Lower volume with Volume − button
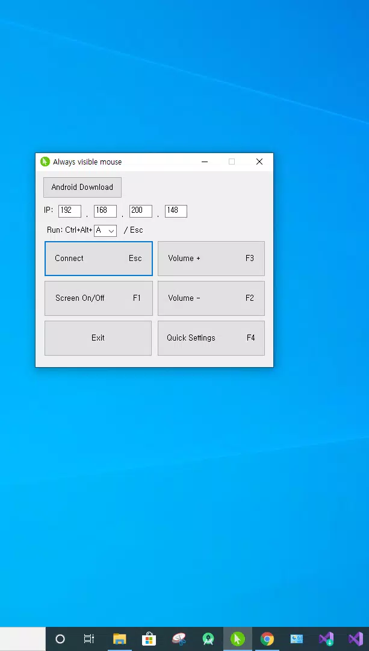Screen dimensions: 369x651 pos(211,298)
